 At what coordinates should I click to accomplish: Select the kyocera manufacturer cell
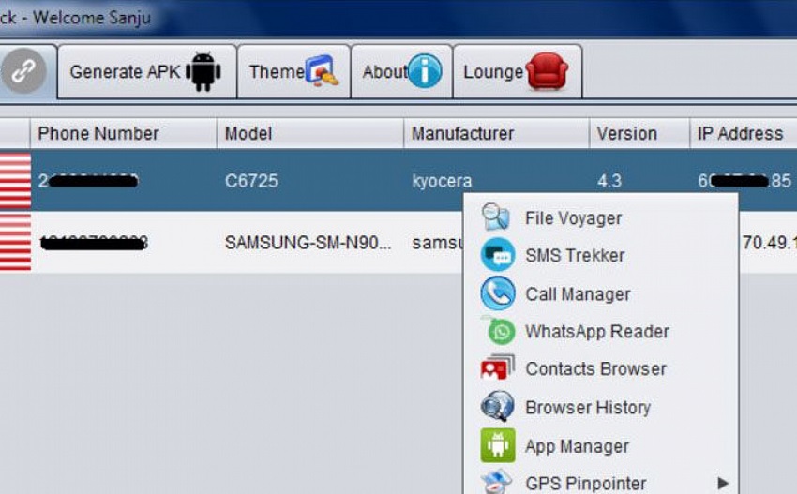(x=442, y=181)
